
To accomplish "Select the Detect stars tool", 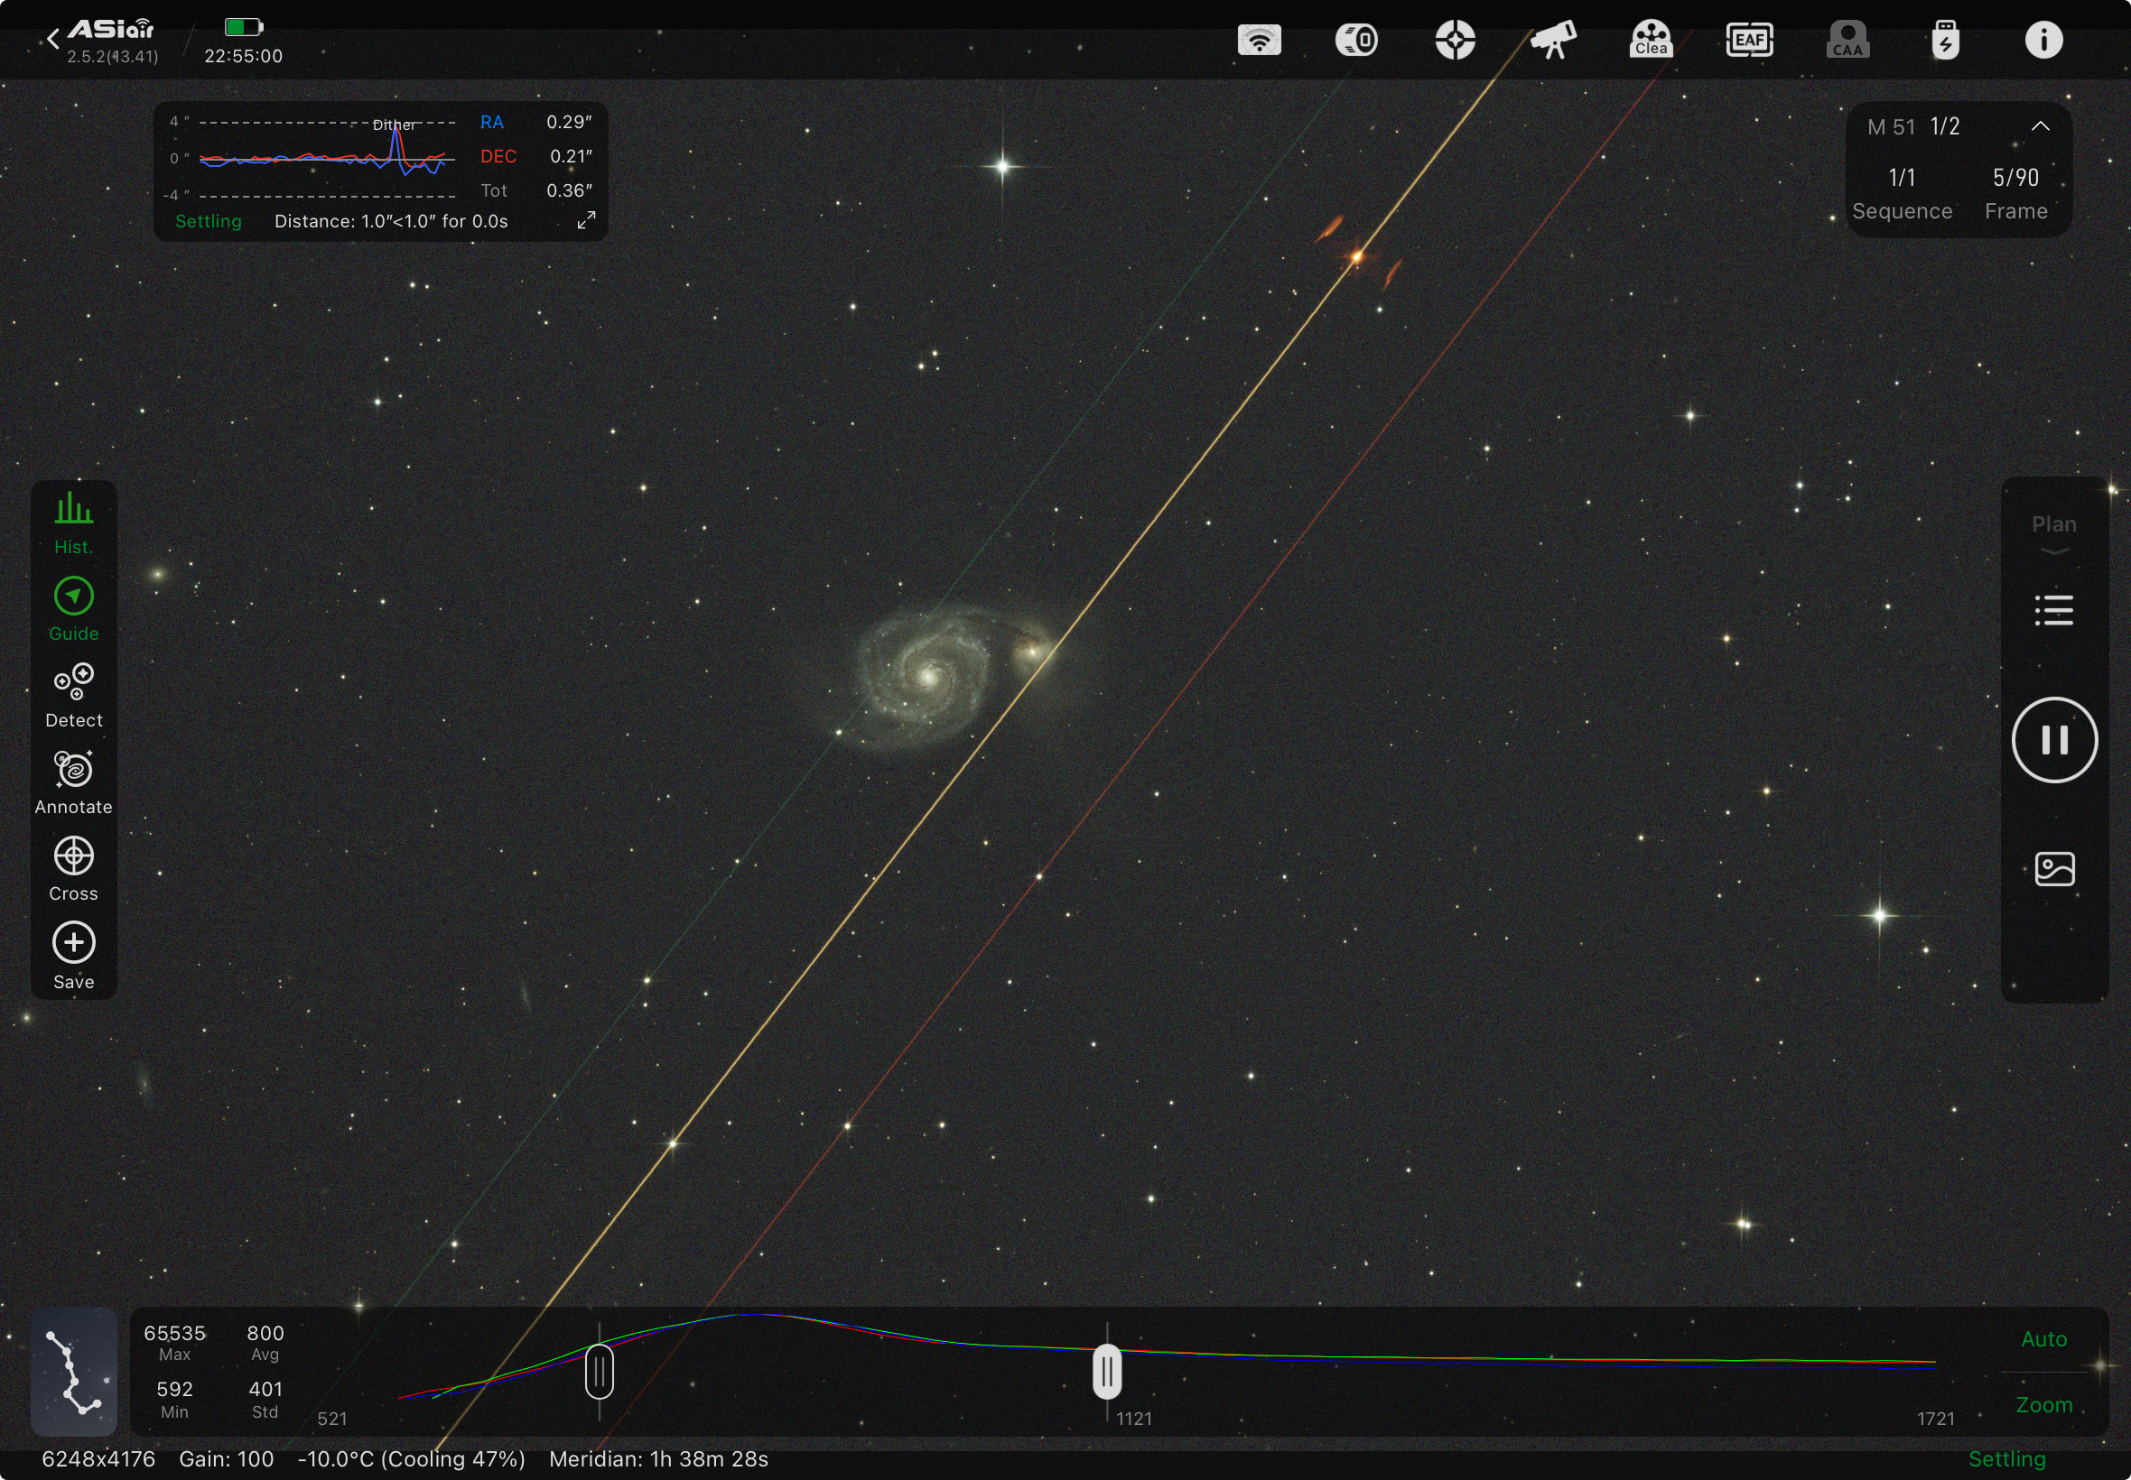I will click(73, 696).
